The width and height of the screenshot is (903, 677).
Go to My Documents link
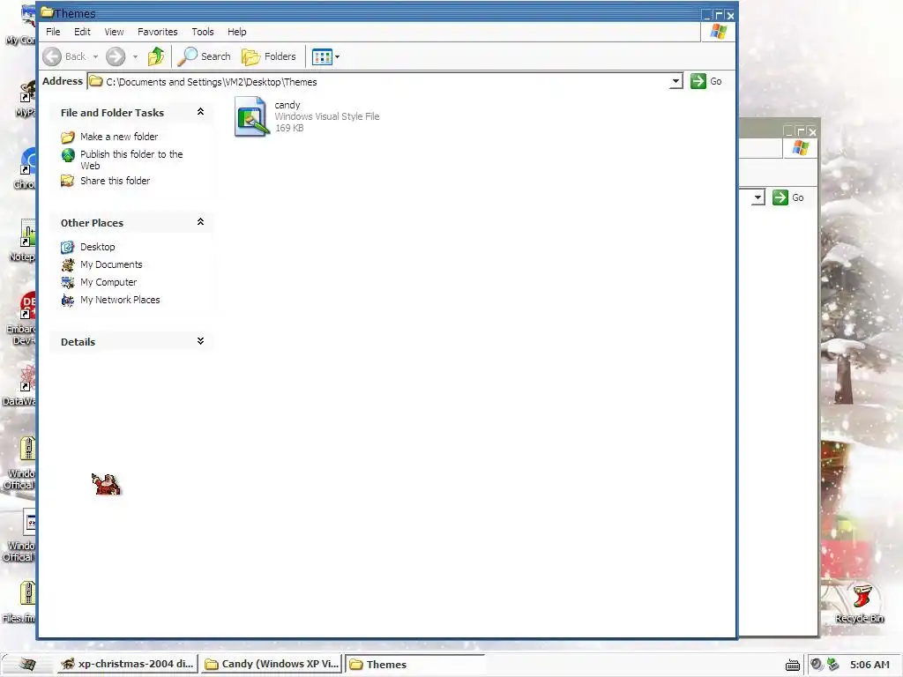click(x=111, y=264)
